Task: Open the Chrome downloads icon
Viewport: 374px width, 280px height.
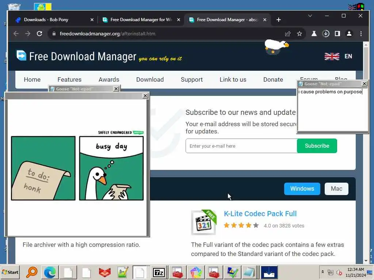Action: pyautogui.click(x=326, y=34)
